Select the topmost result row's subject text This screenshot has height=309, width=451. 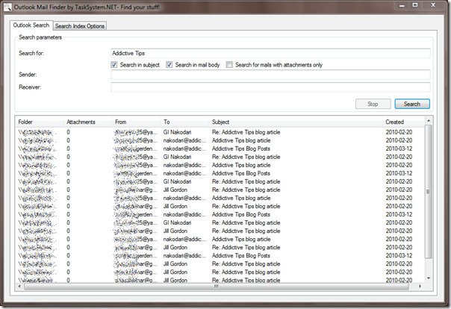pyautogui.click(x=246, y=132)
